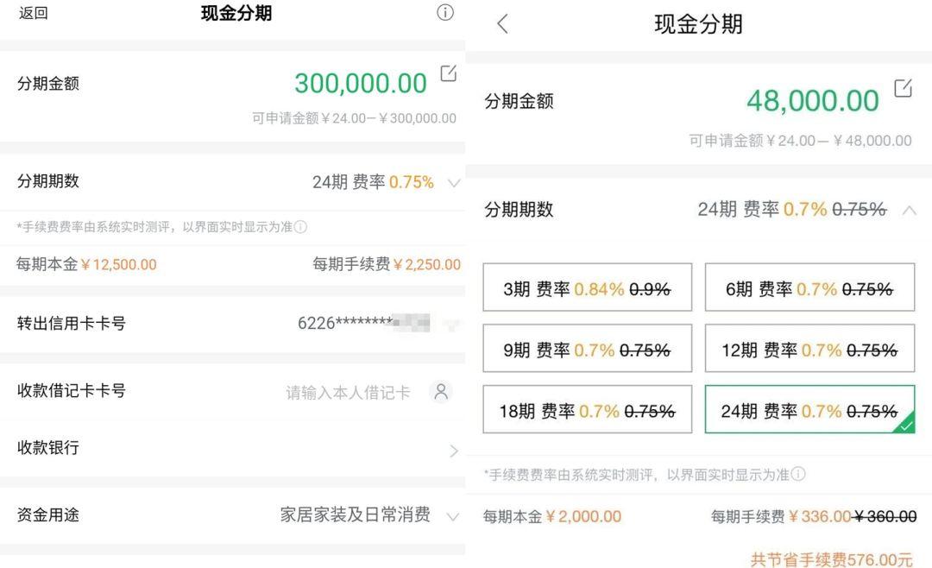Open the contact picker for debit card

click(x=441, y=392)
